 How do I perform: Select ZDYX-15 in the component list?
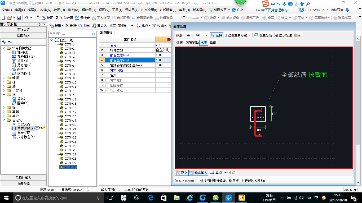point(70,104)
